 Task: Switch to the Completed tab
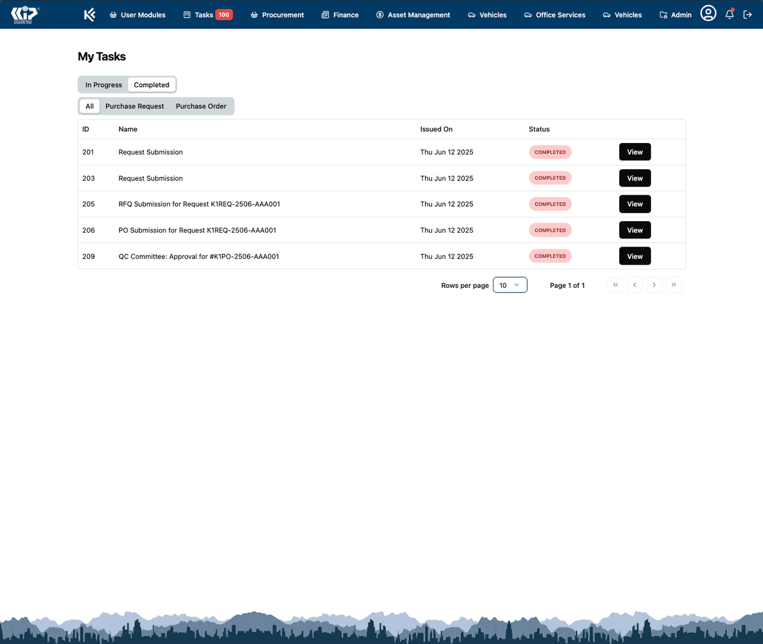coord(151,85)
